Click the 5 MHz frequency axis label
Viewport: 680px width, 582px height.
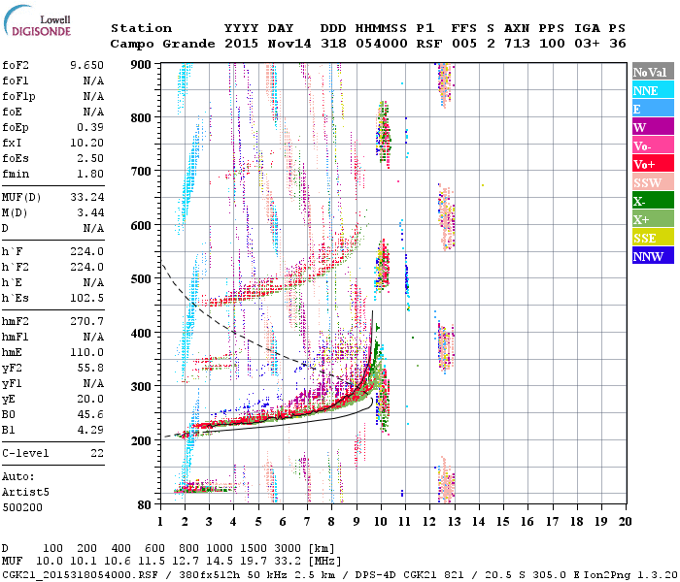click(x=258, y=522)
